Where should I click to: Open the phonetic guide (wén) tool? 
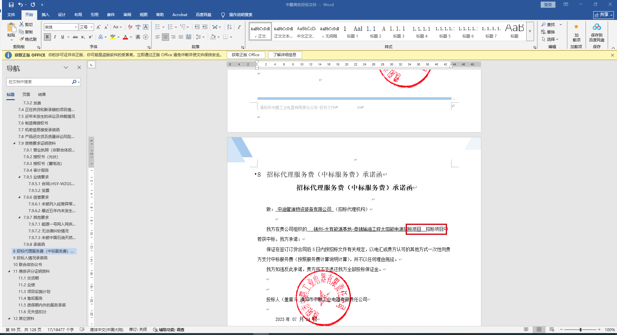point(138,27)
